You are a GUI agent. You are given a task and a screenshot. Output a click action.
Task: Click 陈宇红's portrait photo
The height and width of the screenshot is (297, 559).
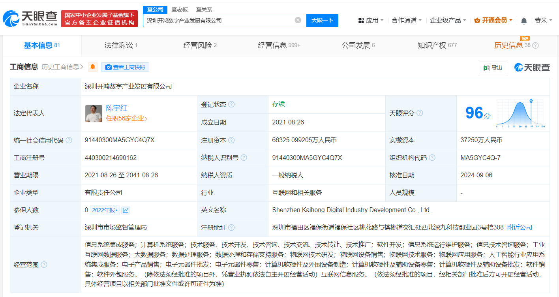click(94, 113)
